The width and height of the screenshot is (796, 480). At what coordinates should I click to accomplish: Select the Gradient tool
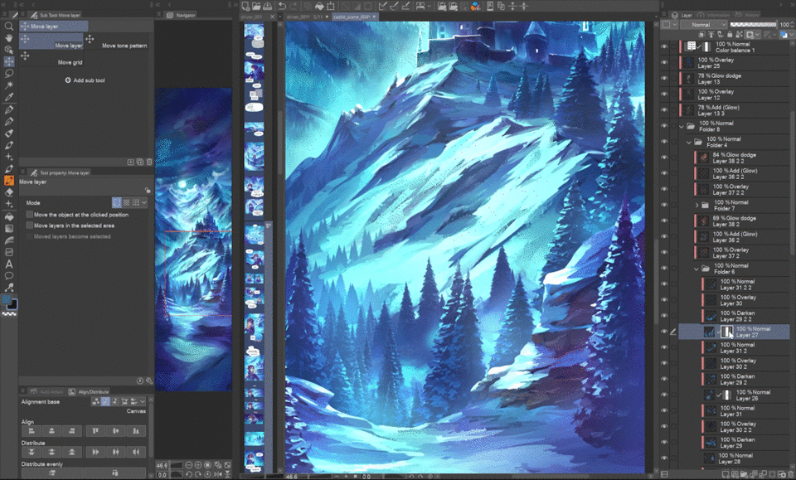coord(8,228)
